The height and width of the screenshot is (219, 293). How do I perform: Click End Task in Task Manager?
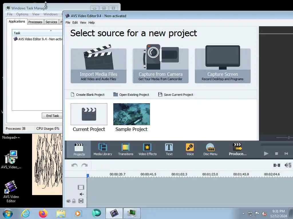[x=52, y=116]
